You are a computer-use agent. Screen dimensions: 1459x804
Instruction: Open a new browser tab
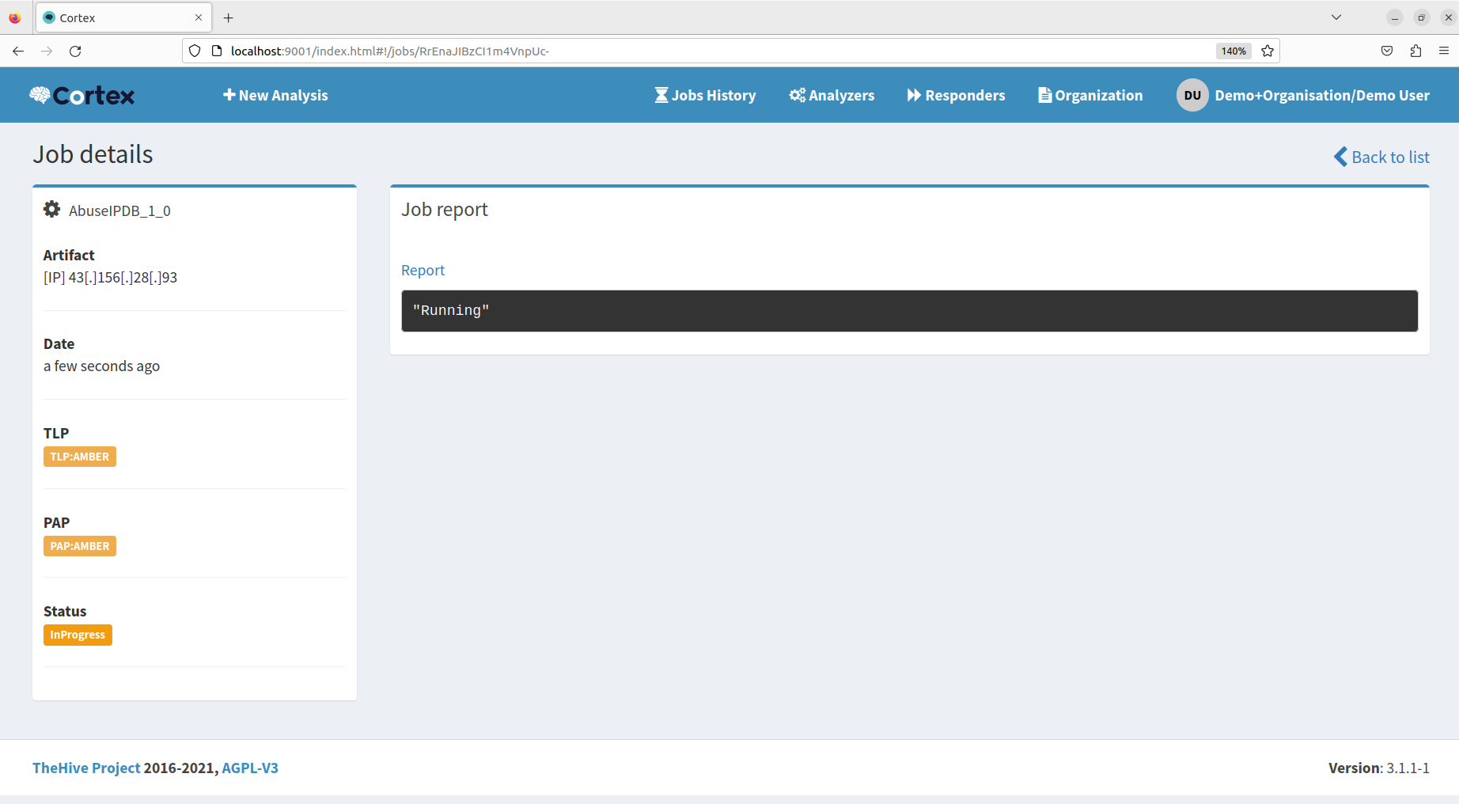(229, 17)
